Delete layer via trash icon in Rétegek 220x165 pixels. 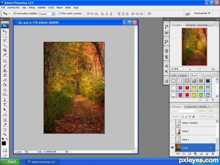pyautogui.click(x=213, y=154)
